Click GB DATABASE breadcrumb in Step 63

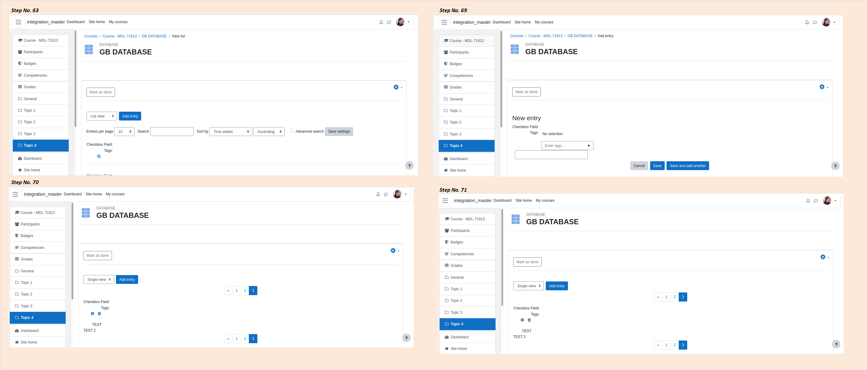[154, 36]
